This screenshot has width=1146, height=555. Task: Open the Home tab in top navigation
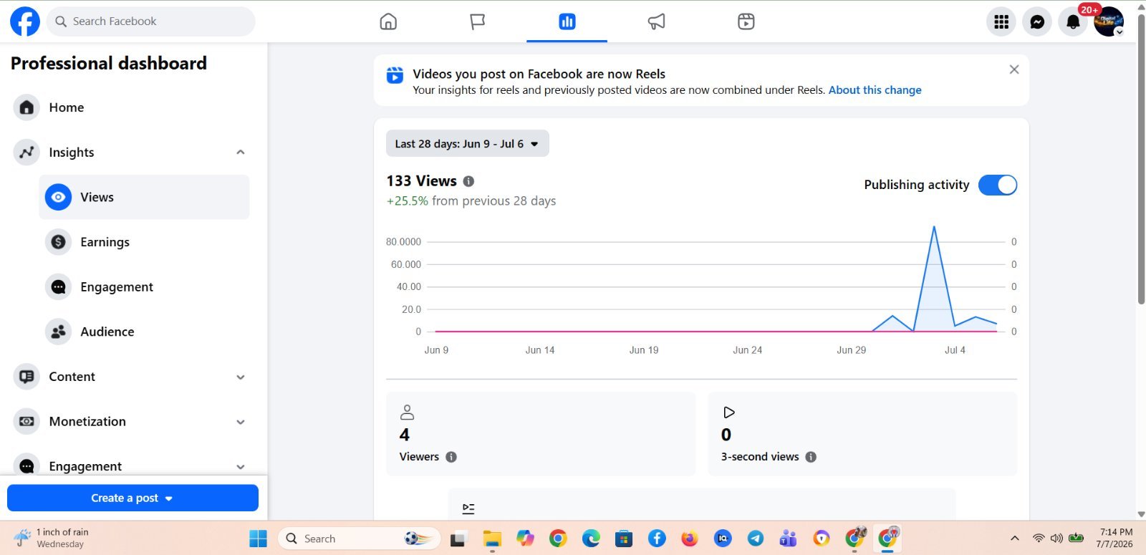(x=388, y=21)
